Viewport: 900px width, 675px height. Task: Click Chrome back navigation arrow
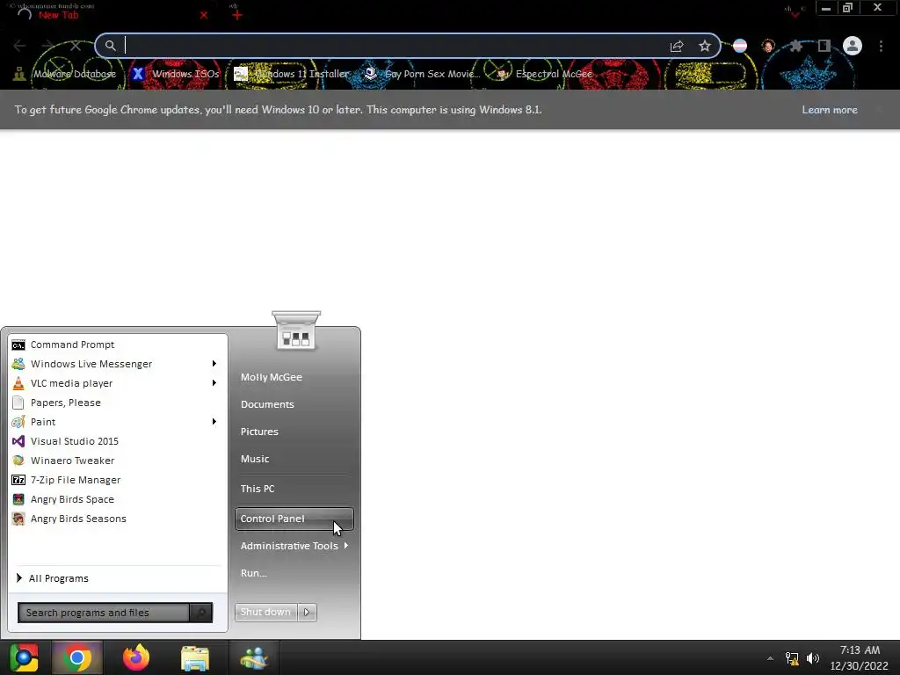(19, 46)
